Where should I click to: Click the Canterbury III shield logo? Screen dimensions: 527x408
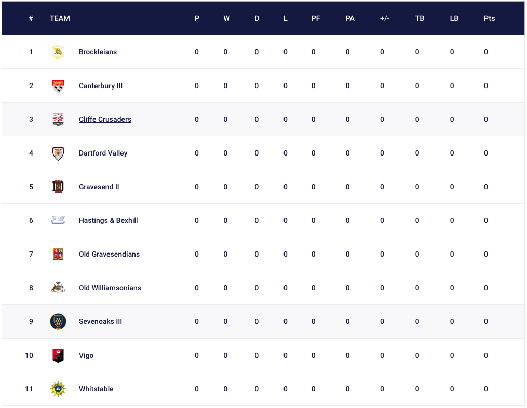click(58, 86)
